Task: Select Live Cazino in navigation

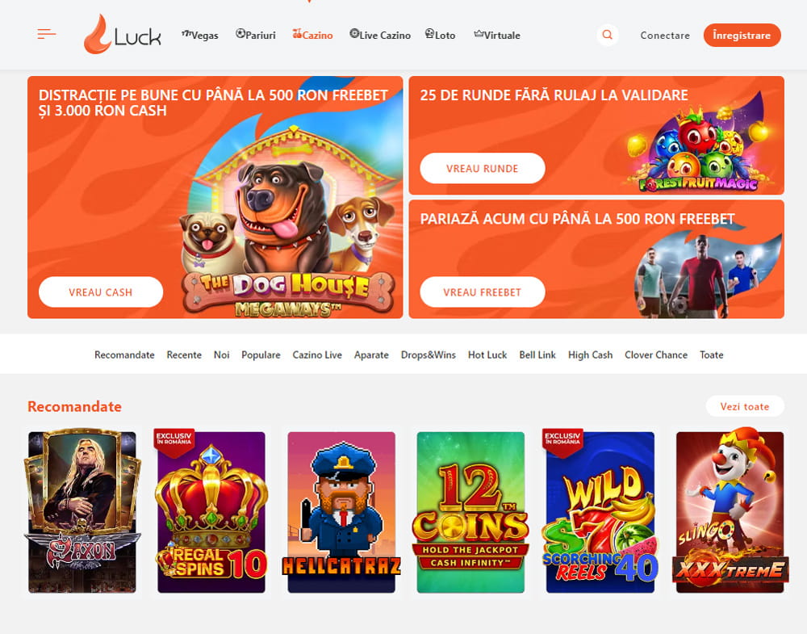Action: [380, 35]
